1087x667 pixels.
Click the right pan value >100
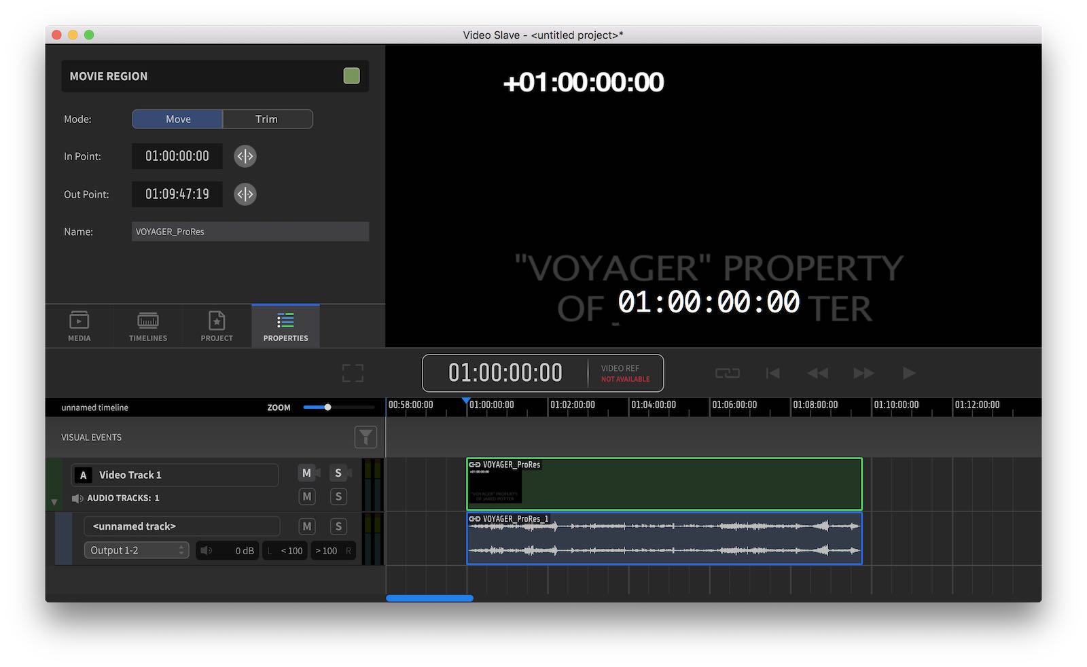[333, 550]
